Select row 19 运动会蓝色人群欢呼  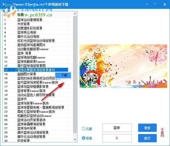pyautogui.click(x=36, y=95)
